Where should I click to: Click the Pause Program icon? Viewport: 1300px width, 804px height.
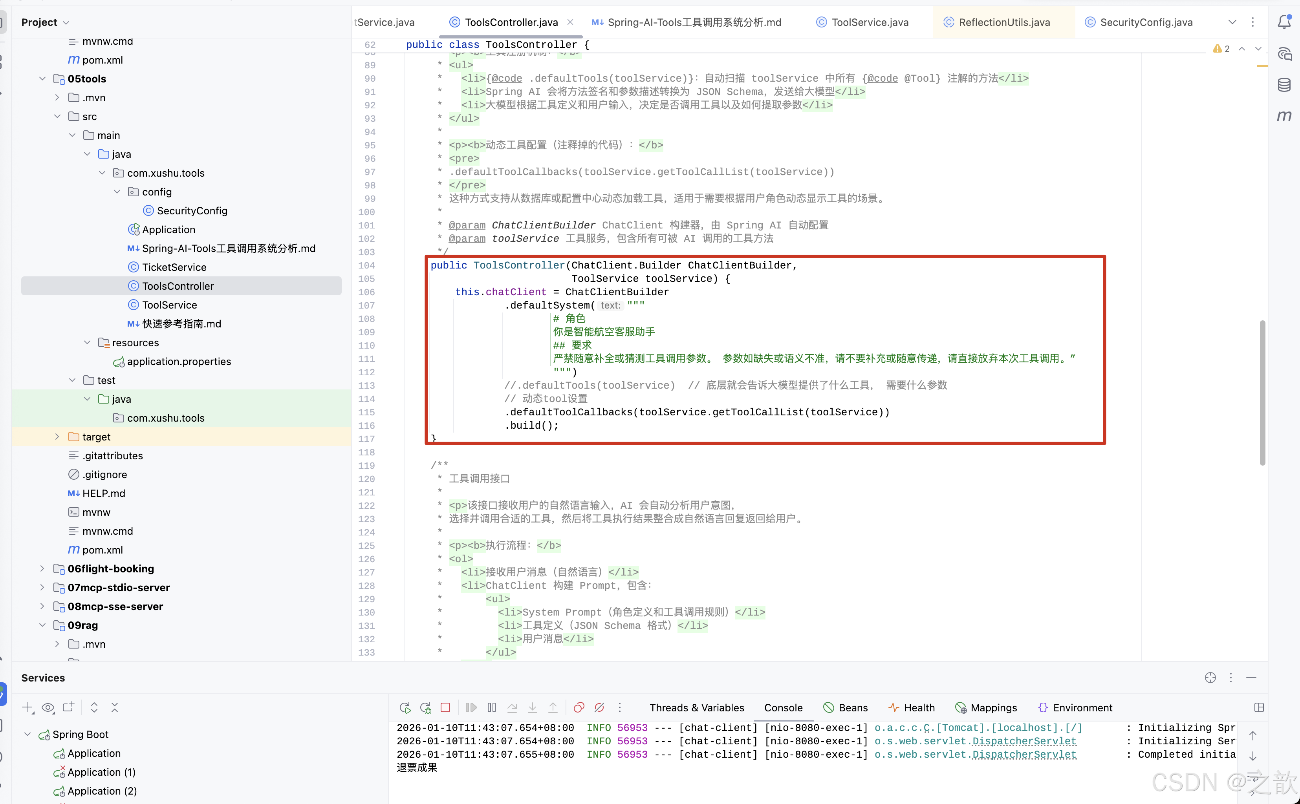click(491, 708)
